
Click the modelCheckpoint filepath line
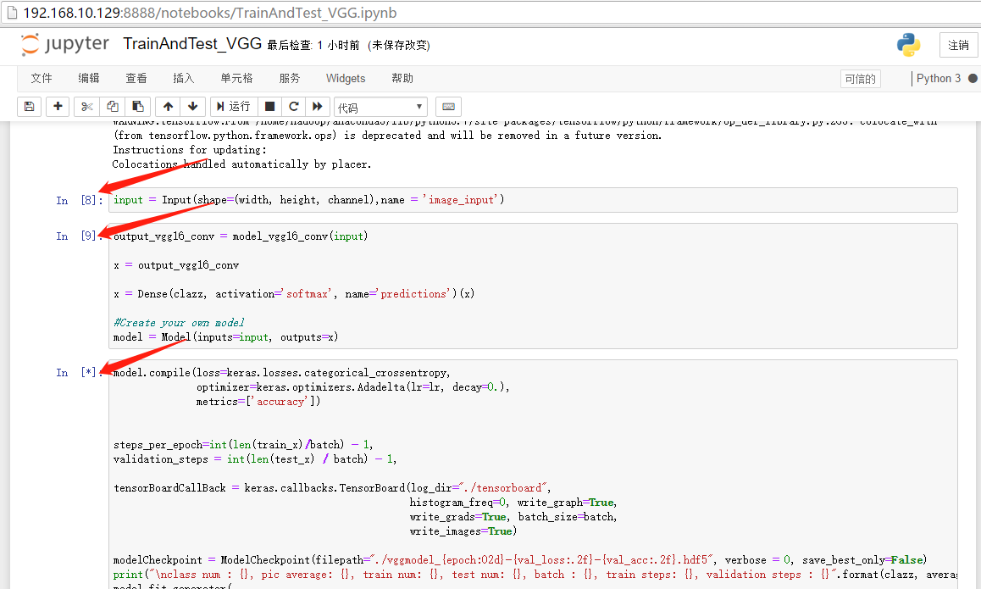point(520,559)
